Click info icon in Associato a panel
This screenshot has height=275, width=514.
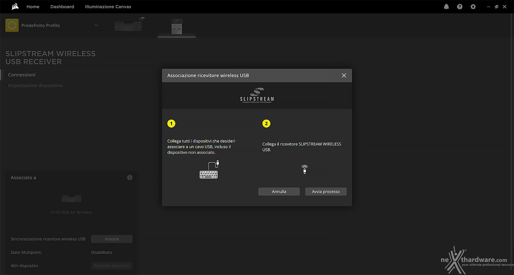(130, 178)
